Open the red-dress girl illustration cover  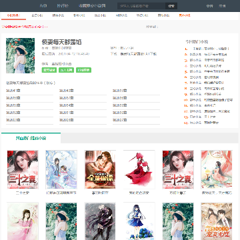(x=139, y=169)
